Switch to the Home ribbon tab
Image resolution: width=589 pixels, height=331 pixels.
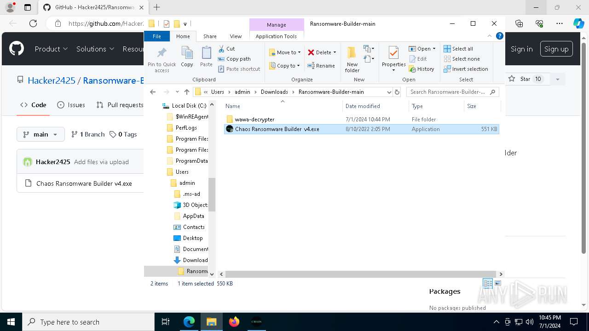click(183, 36)
